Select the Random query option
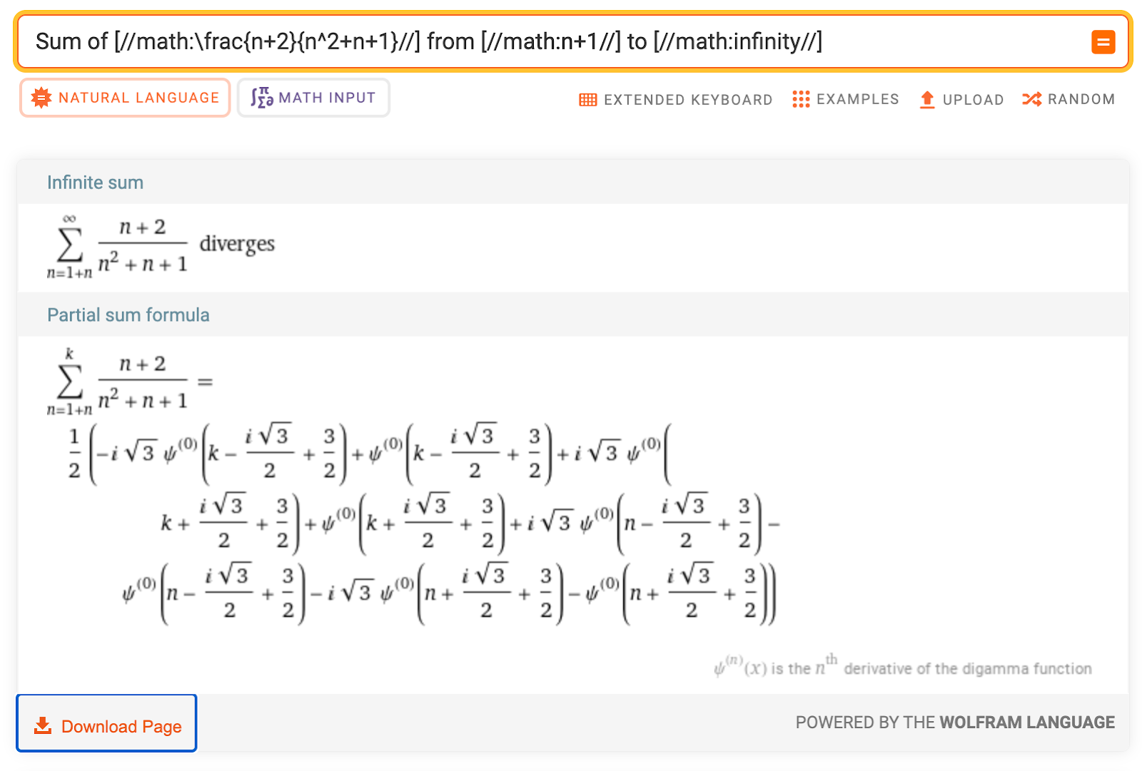This screenshot has width=1142, height=771. [x=1068, y=99]
